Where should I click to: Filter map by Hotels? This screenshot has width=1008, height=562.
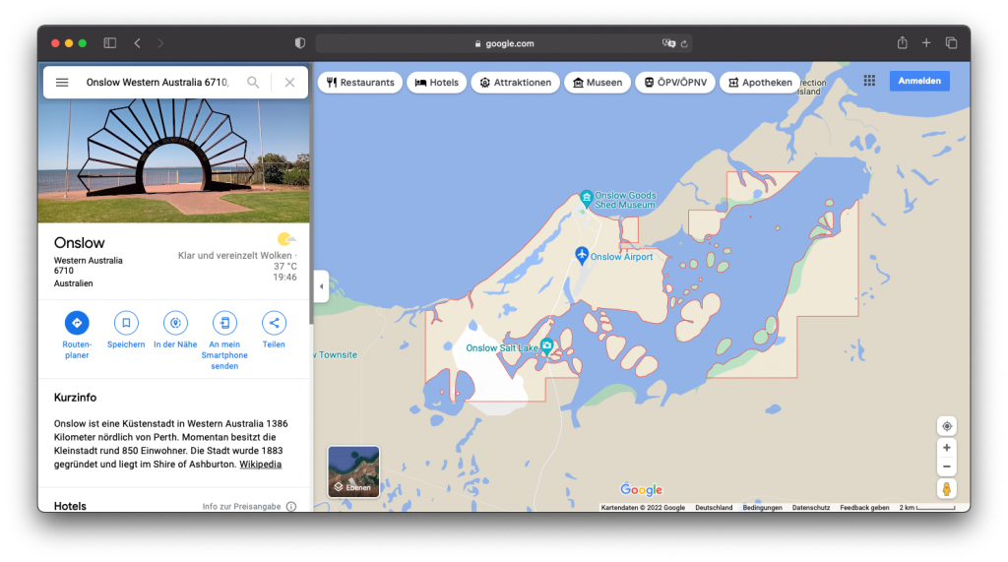[x=436, y=83]
